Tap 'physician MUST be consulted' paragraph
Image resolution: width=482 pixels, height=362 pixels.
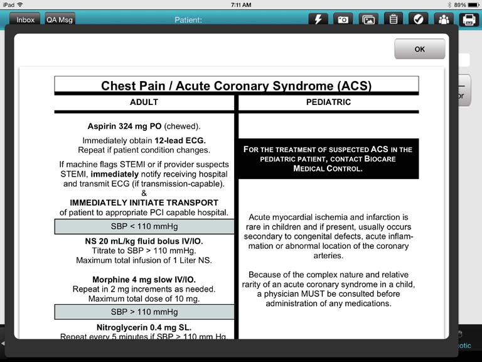point(328,288)
